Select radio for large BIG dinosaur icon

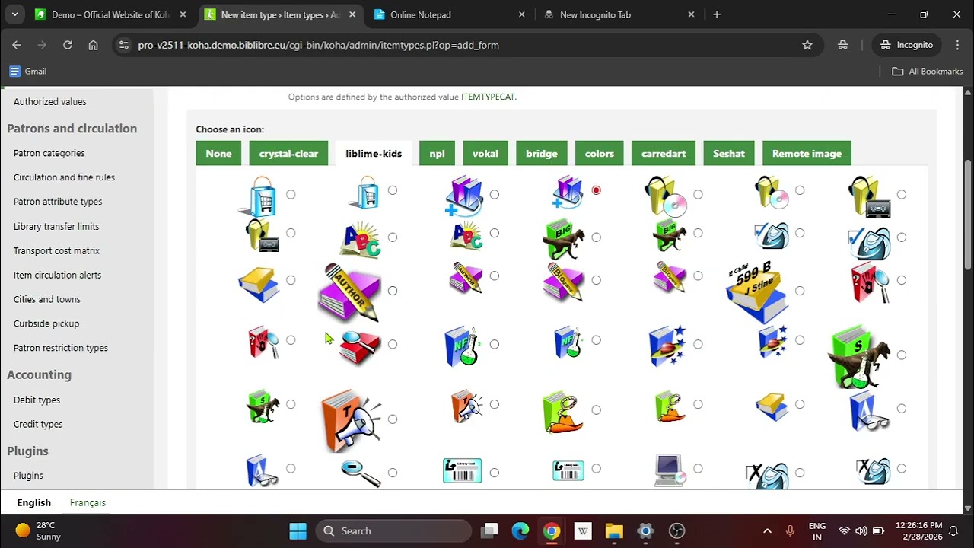tap(596, 237)
